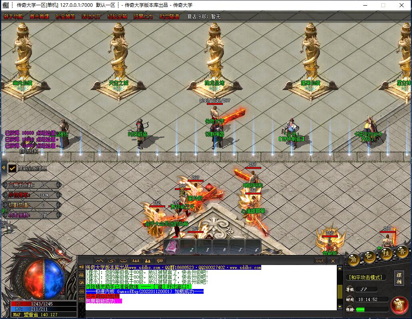Click the 音 sound round button

click(402, 251)
